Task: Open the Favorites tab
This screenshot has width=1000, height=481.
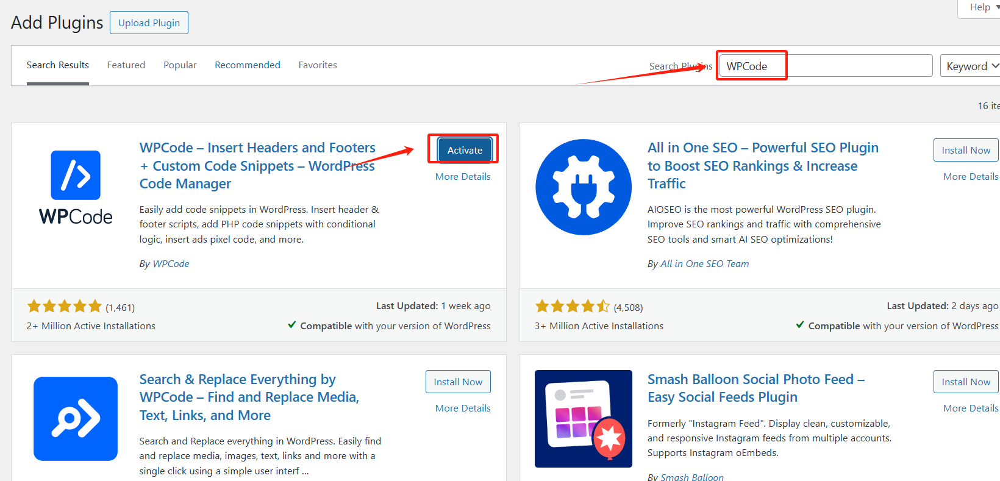Action: click(x=318, y=65)
